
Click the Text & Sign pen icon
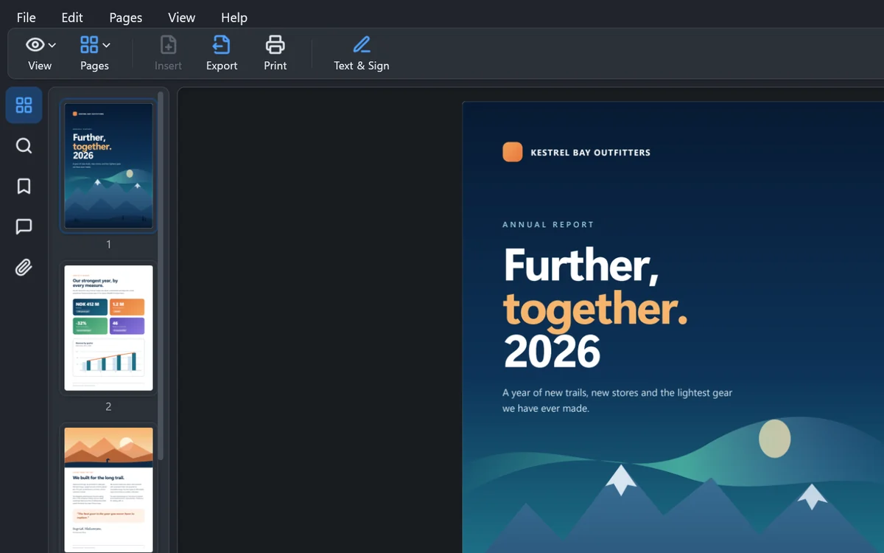361,45
